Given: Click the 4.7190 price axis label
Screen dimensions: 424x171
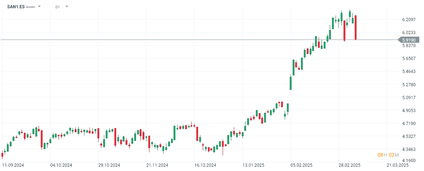Looking at the screenshot, I should 408,123.
